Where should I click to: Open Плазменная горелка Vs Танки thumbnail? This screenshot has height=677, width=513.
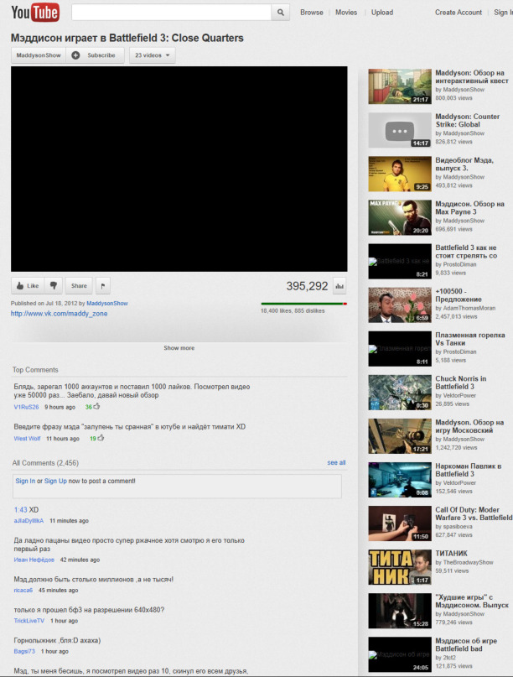[400, 348]
